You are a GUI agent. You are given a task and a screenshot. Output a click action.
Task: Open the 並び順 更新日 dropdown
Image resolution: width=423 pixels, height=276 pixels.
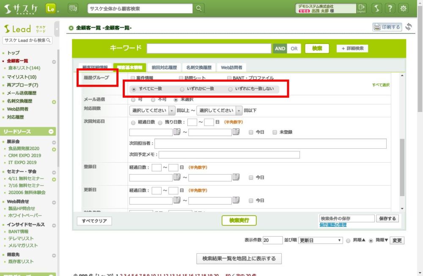tap(320, 240)
